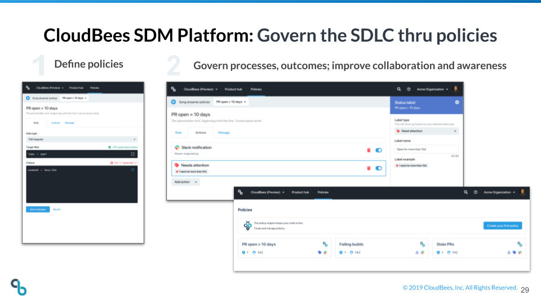541x304 pixels.
Task: Open Product hub in the Actions window
Action: [233, 90]
